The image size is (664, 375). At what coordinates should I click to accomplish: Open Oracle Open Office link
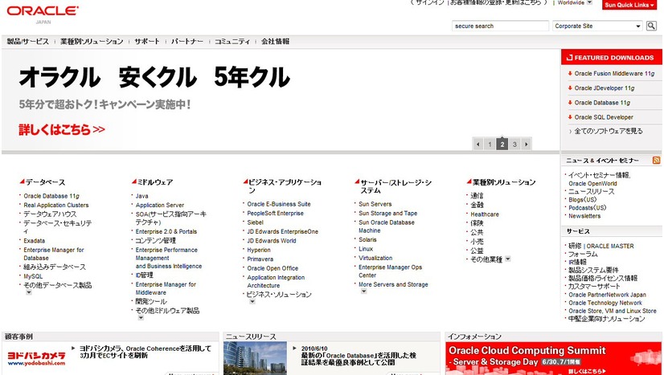pyautogui.click(x=273, y=268)
